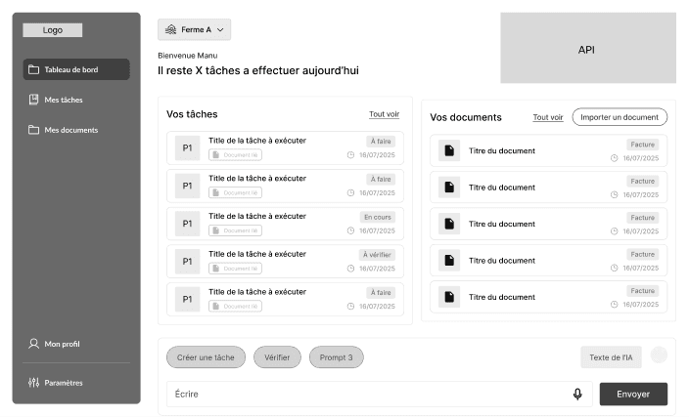Click the 16/07/2025 date on the En cours task

tap(377, 230)
